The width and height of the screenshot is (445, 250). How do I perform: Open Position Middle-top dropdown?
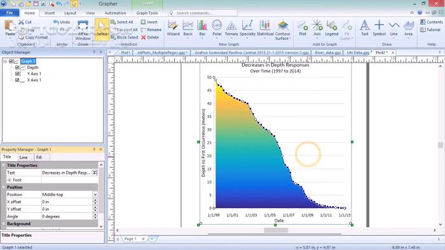95,195
